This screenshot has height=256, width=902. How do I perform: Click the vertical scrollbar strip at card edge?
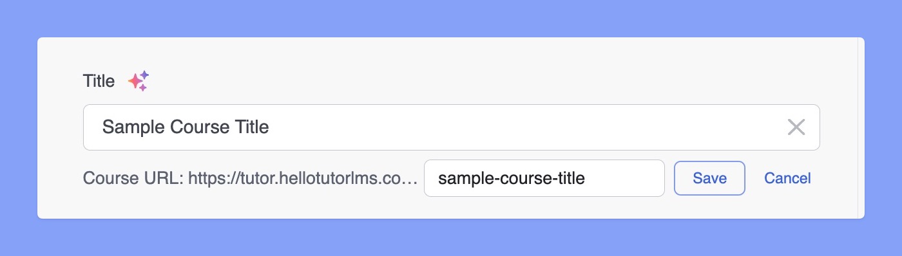coord(861,128)
